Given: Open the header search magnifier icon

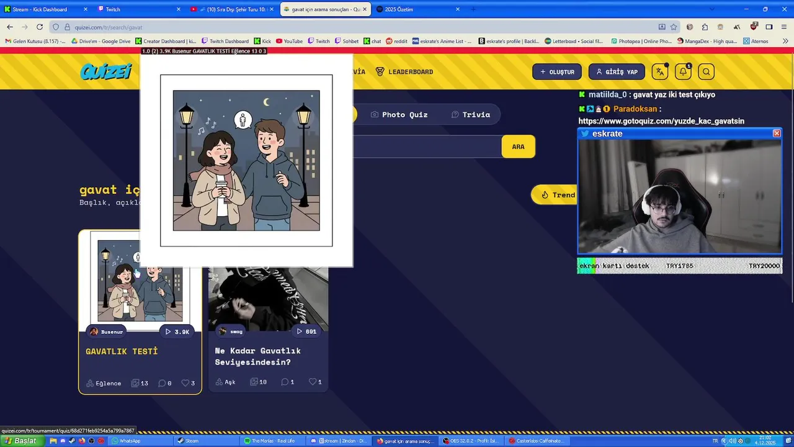Looking at the screenshot, I should tap(706, 72).
